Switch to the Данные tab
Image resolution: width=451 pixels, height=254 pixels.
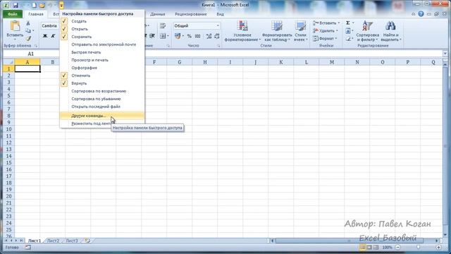point(158,14)
